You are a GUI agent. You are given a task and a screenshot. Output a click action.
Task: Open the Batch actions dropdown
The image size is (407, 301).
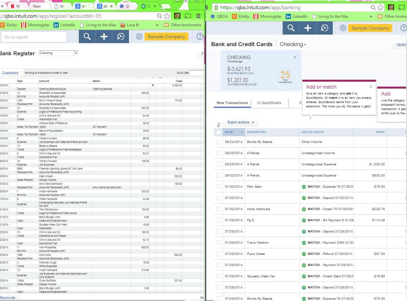240,122
